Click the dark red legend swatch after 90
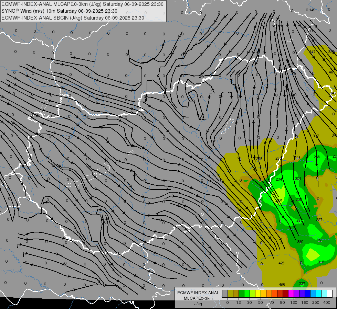This screenshot has width=337, height=309. (x=286, y=294)
